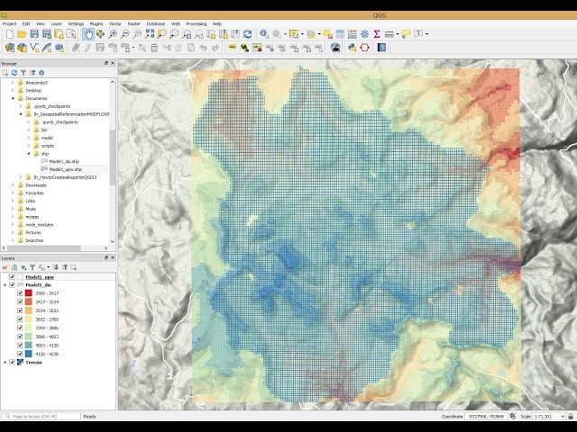
Task: Collapse the Documents folder in Browser
Action: tap(13, 98)
